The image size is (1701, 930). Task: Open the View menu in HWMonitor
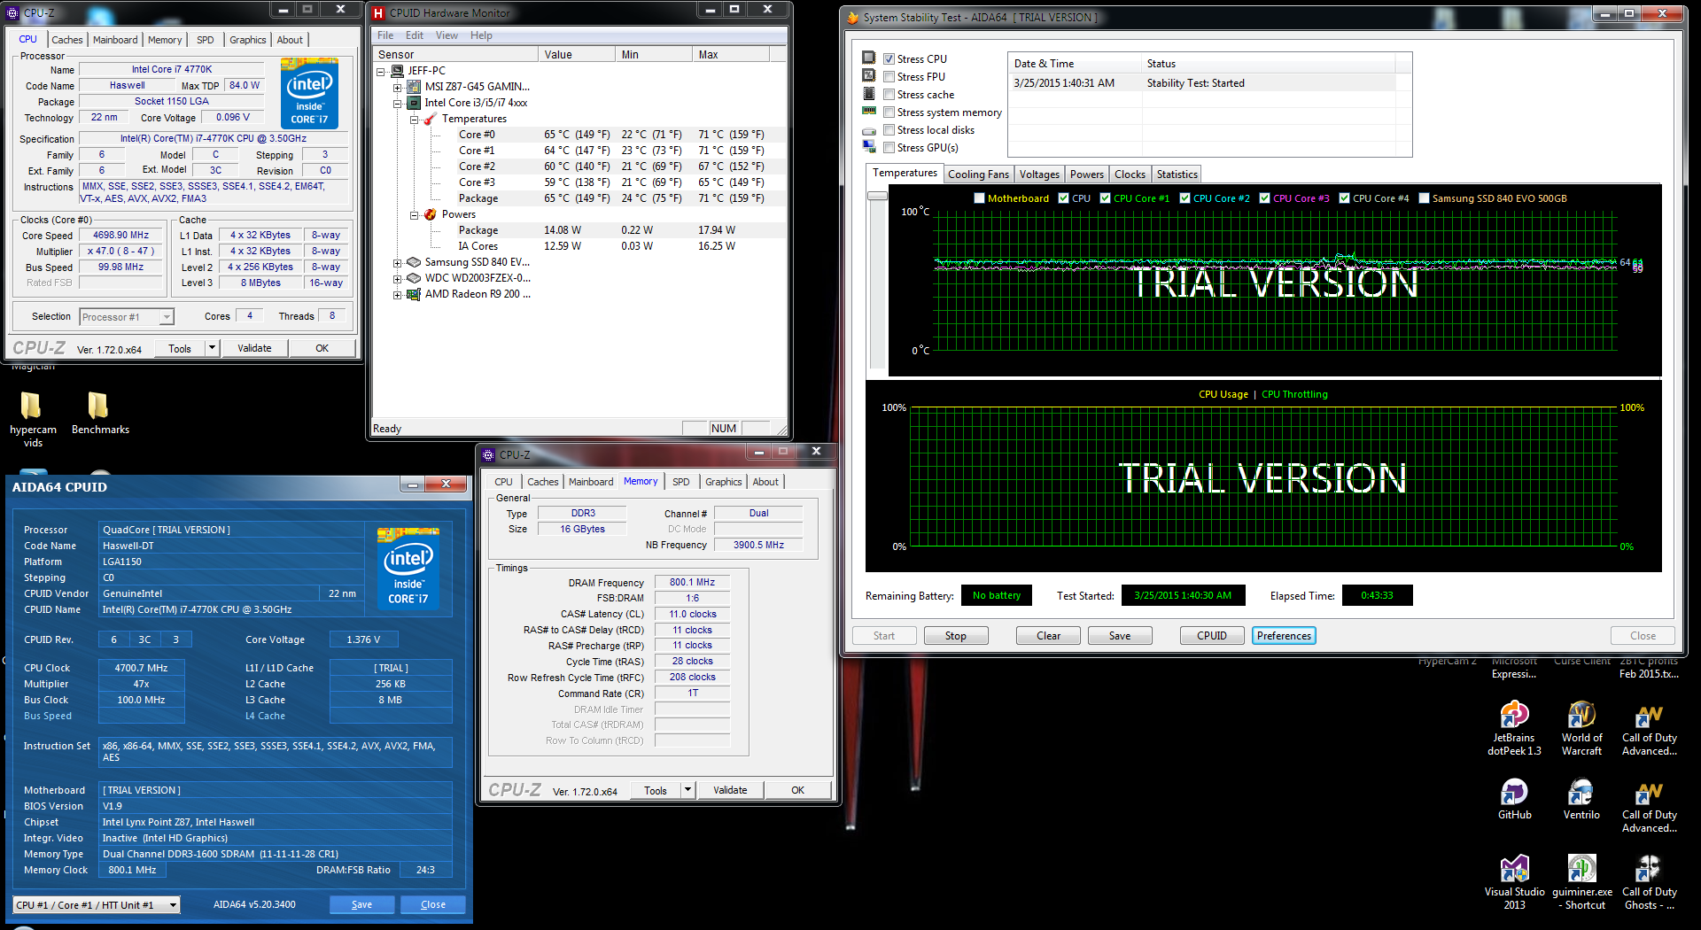pyautogui.click(x=447, y=35)
